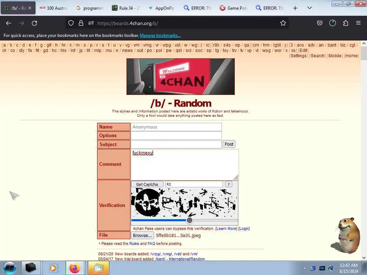This screenshot has height=275, width=367.
Task: Click the Welcome to 4chan banner image
Action: pos(181,77)
